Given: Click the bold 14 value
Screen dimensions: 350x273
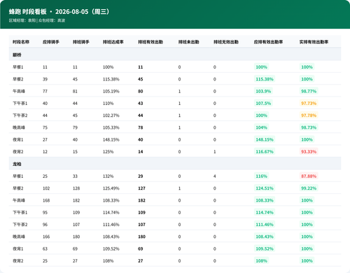Looking at the screenshot, I should click(x=141, y=152).
